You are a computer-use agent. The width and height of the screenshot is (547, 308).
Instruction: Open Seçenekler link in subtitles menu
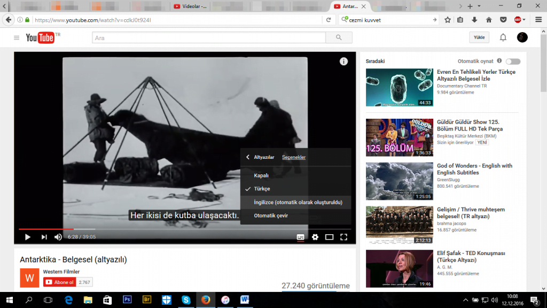(x=294, y=157)
